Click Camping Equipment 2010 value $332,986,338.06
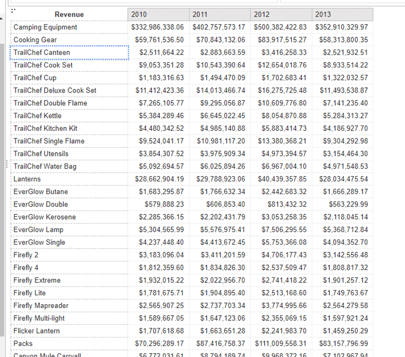The height and width of the screenshot is (357, 405). coord(157,27)
